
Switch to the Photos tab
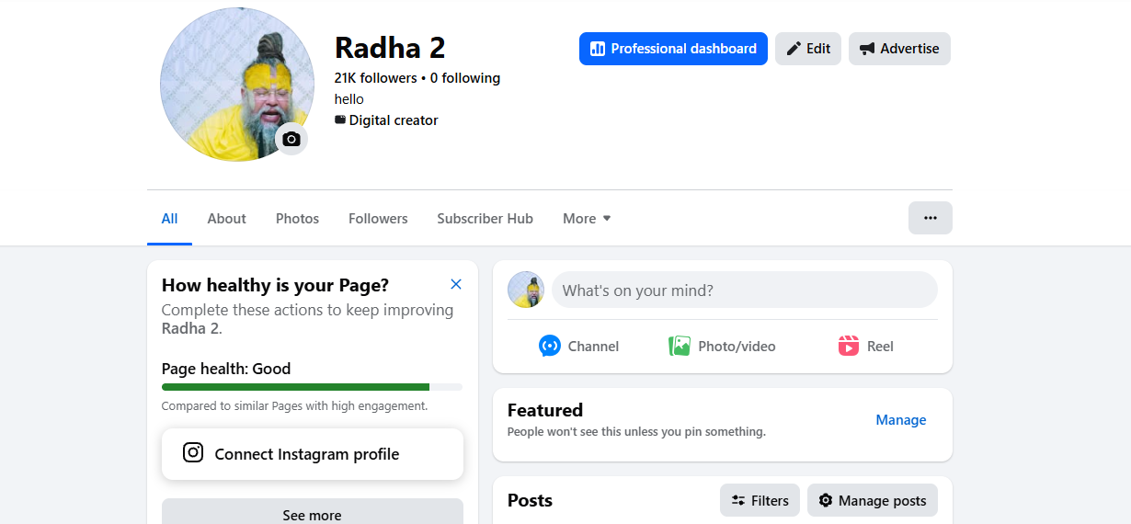pyautogui.click(x=297, y=219)
